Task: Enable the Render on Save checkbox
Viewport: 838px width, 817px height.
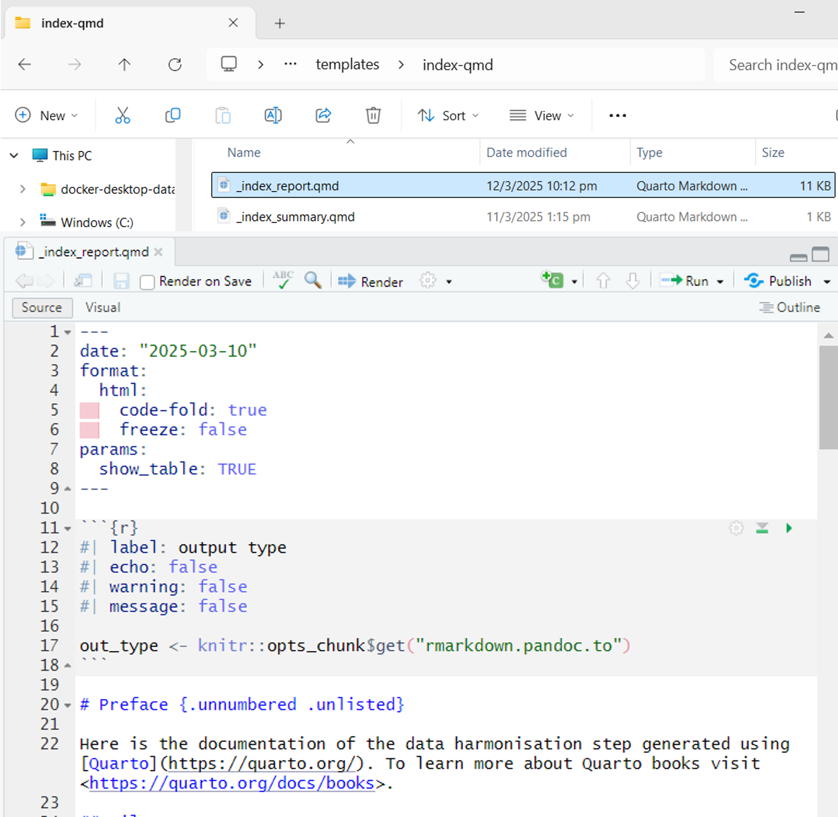Action: point(147,282)
